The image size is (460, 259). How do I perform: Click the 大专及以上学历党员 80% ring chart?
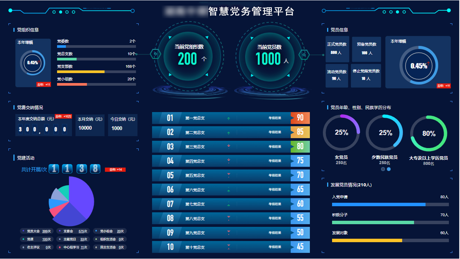(429, 133)
